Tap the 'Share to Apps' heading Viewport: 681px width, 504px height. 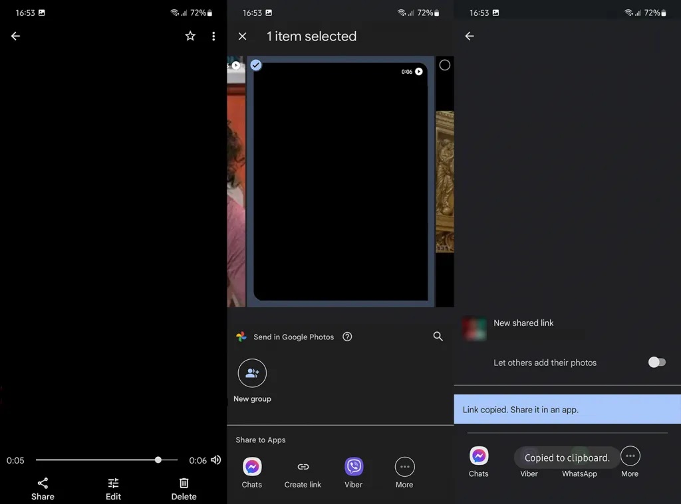261,440
